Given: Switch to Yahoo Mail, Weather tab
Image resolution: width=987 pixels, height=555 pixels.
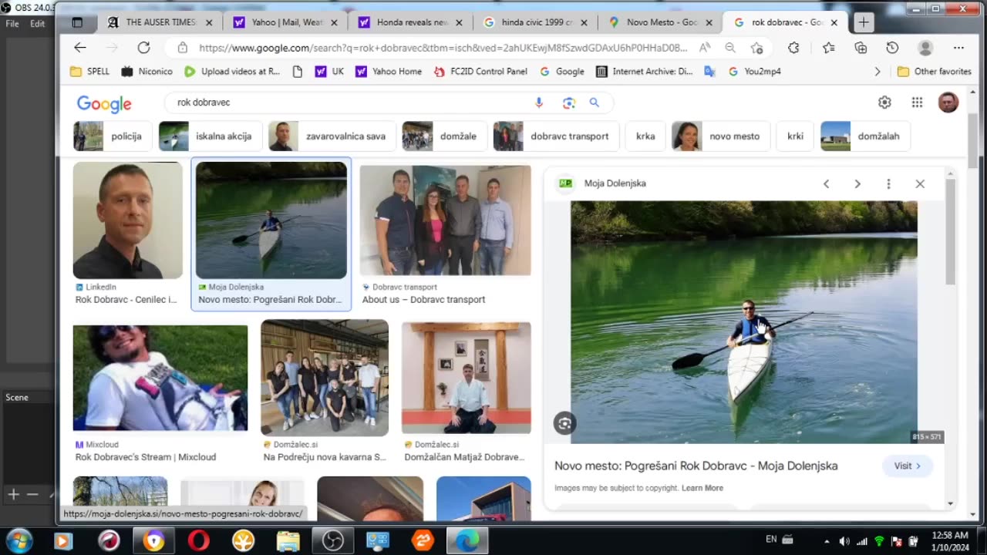Looking at the screenshot, I should click(287, 22).
